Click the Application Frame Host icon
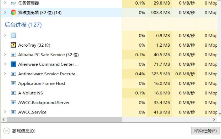The height and width of the screenshot is (139, 221). [x=13, y=83]
